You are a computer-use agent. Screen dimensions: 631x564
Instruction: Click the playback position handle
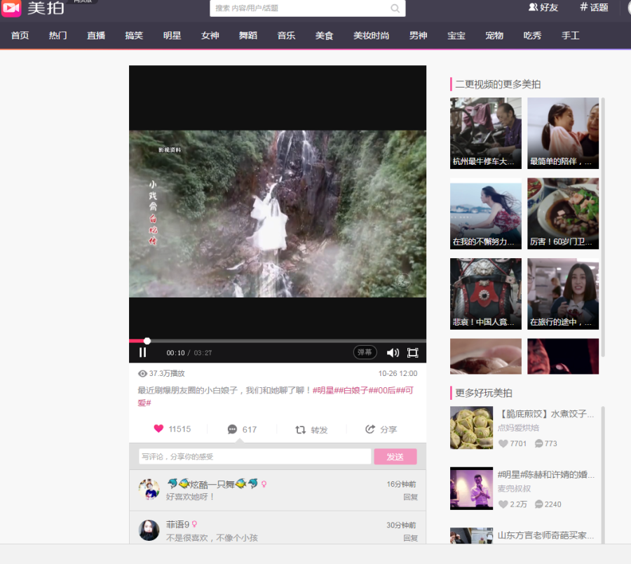(147, 341)
